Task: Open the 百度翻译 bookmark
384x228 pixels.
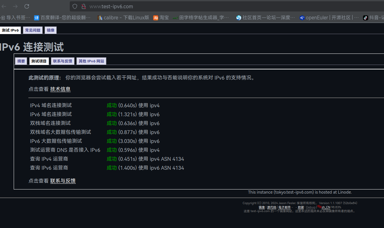Action: [62, 18]
